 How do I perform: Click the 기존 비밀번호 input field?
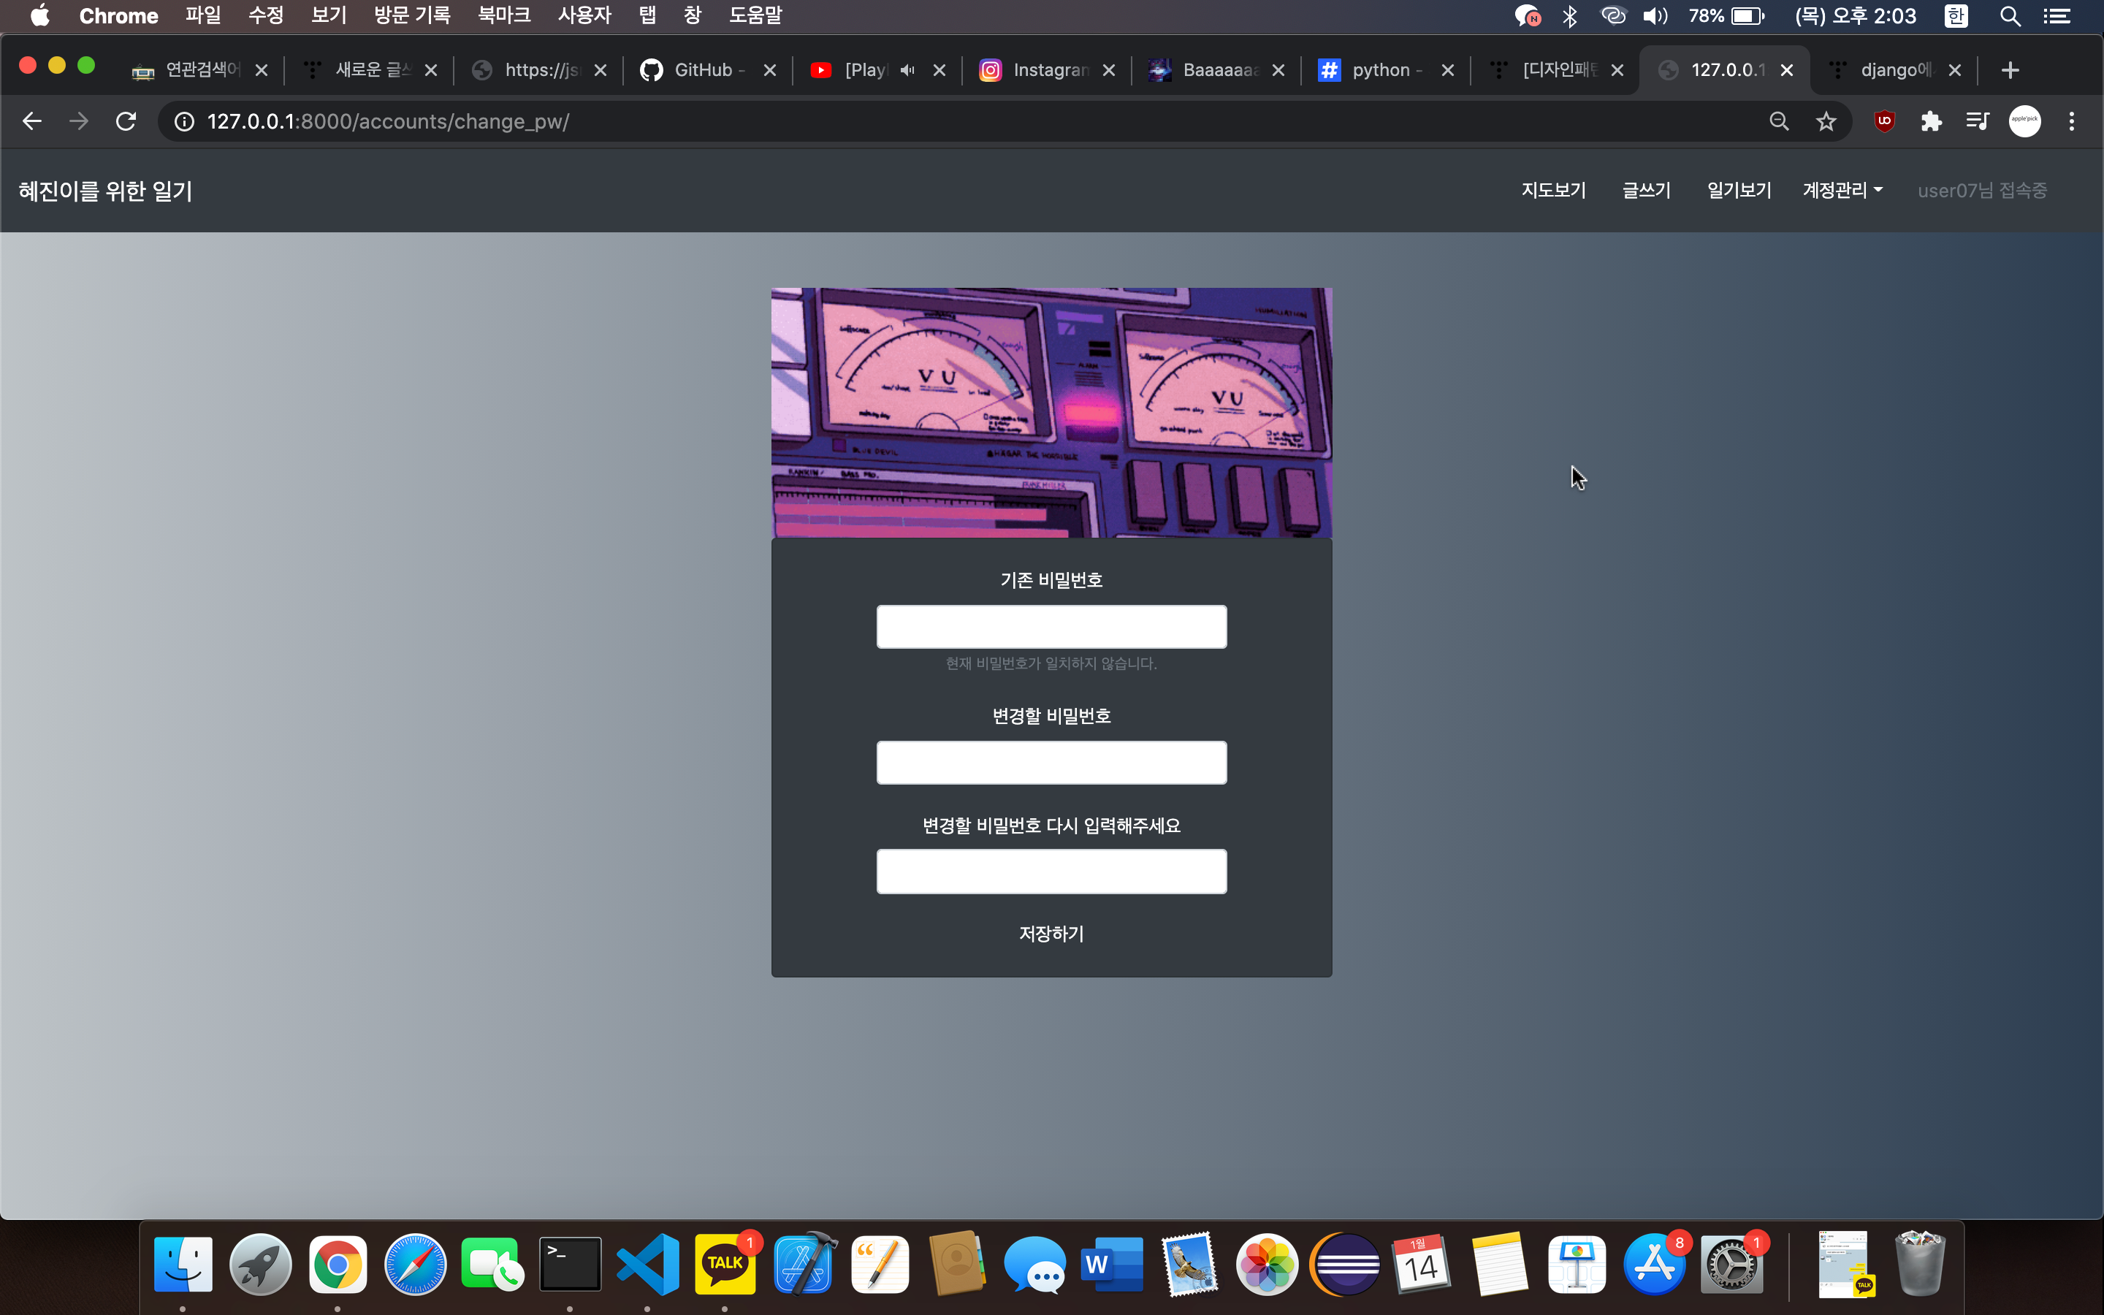tap(1051, 626)
